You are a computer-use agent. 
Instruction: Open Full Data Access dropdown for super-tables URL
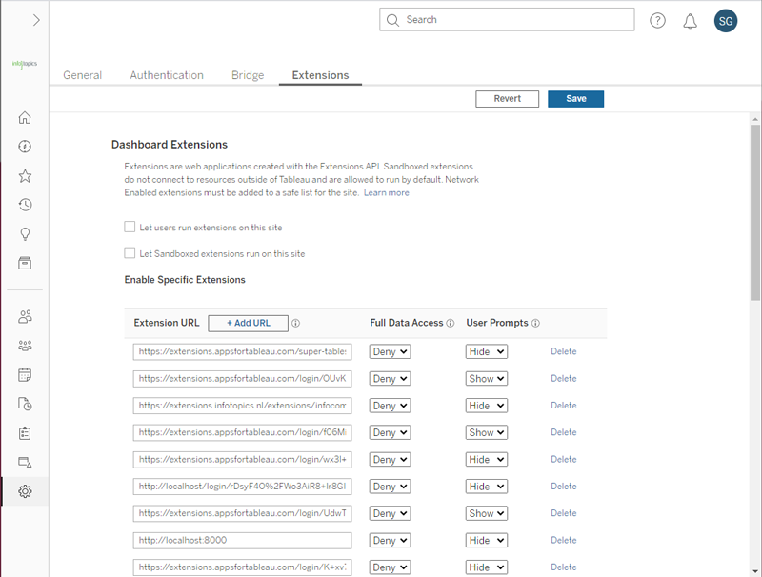[390, 351]
